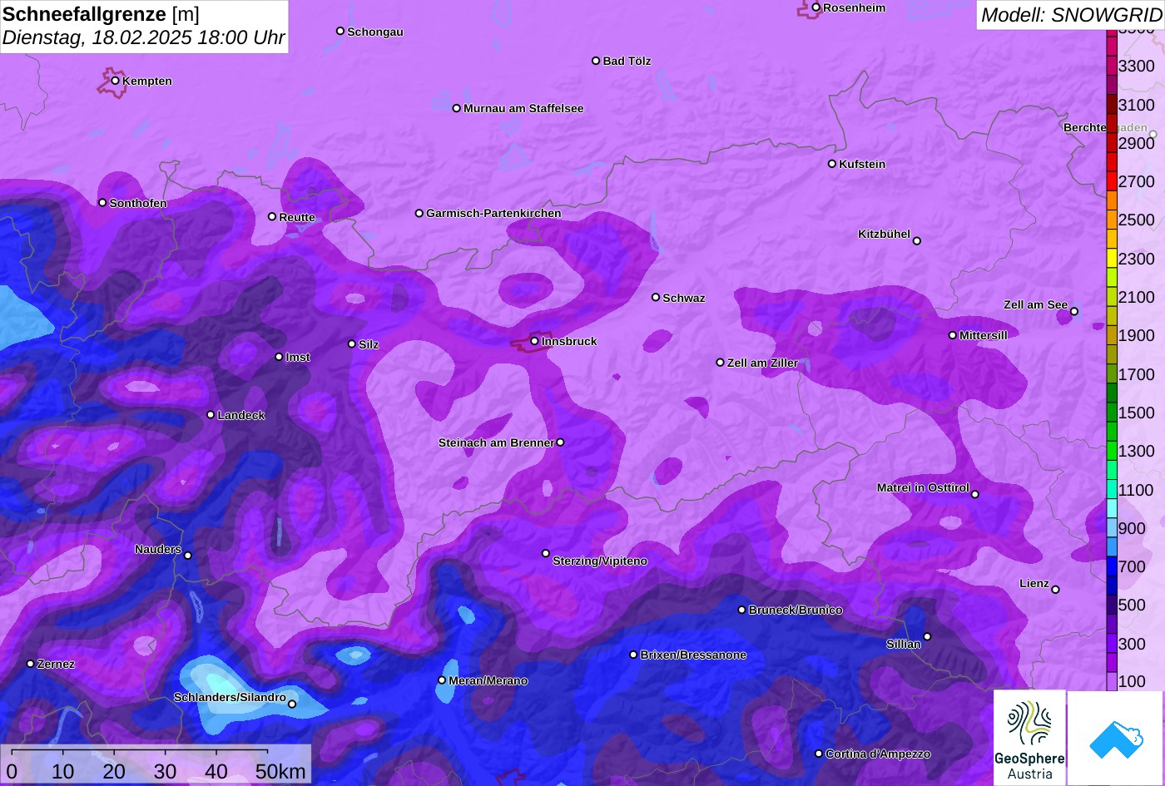
Task: Click the Sterzing/Vipiteno label
Action: coord(600,561)
